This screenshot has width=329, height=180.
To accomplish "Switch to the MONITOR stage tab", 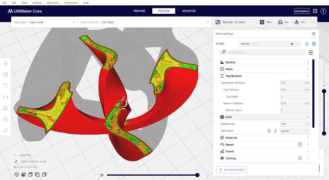I will [x=189, y=11].
